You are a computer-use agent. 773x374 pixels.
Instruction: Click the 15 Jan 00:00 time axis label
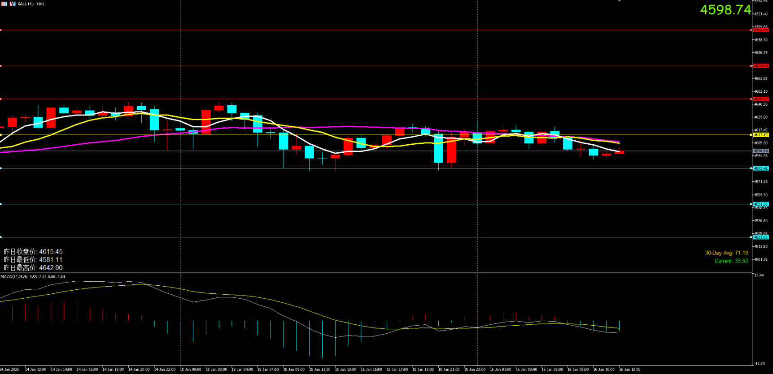[x=191, y=370]
